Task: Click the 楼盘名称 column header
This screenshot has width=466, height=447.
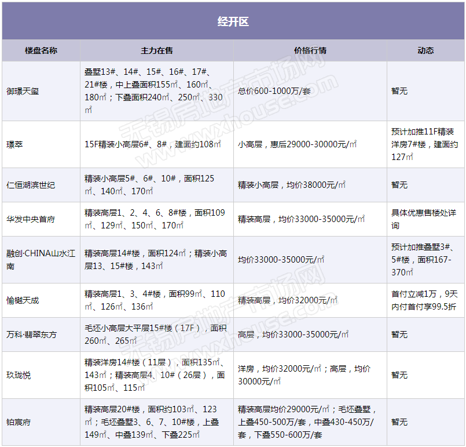Action: point(41,50)
